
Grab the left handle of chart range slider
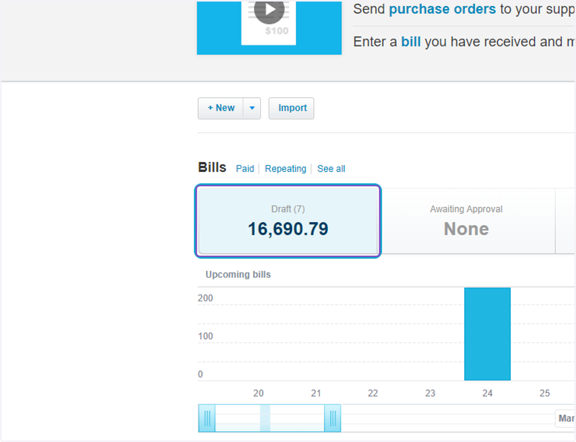coord(207,418)
